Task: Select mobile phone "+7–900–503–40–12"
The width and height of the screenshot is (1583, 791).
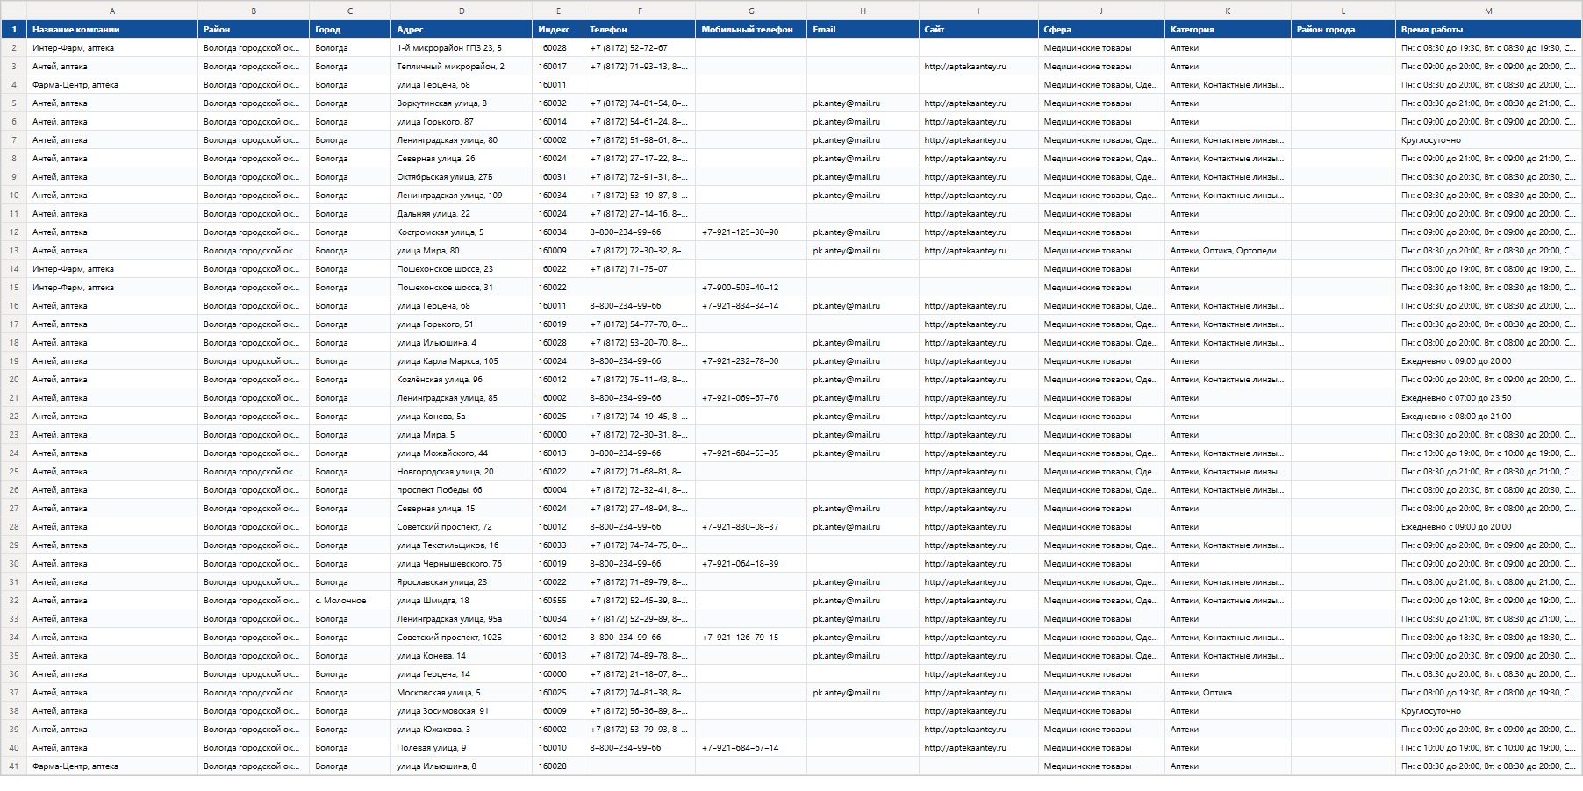Action: pyautogui.click(x=751, y=288)
